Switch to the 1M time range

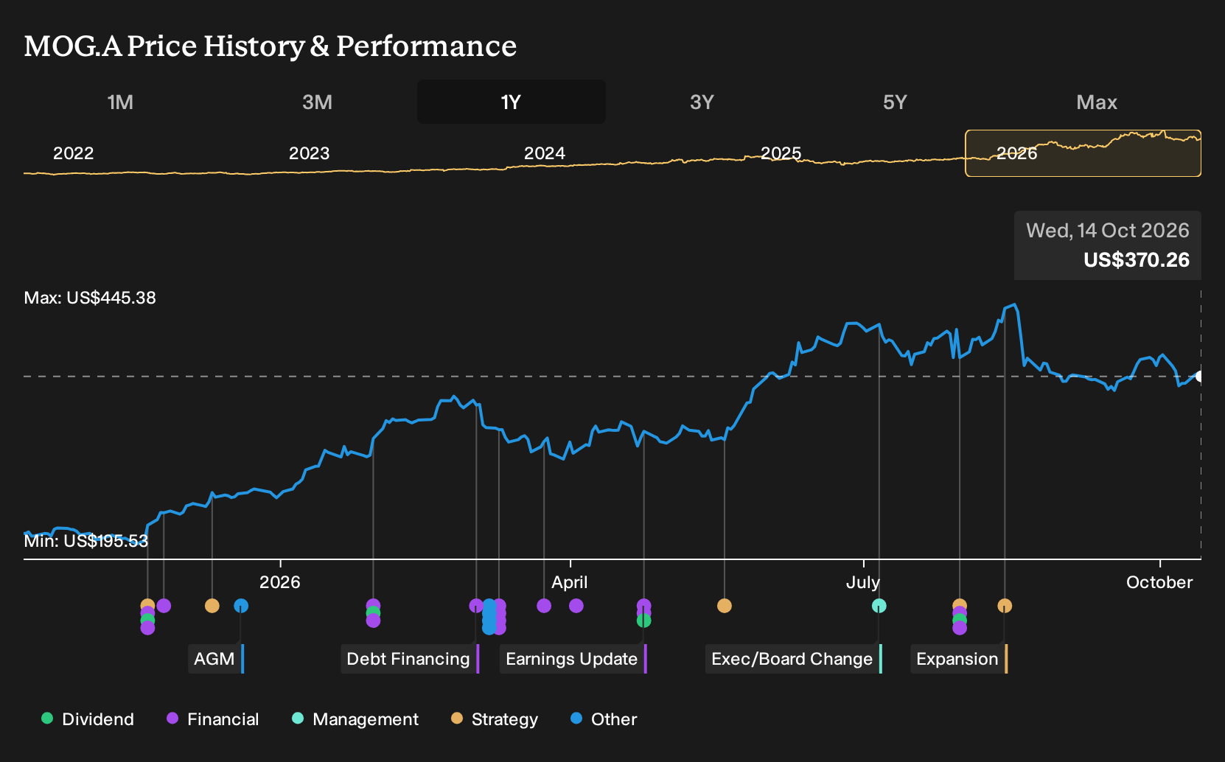tap(120, 102)
